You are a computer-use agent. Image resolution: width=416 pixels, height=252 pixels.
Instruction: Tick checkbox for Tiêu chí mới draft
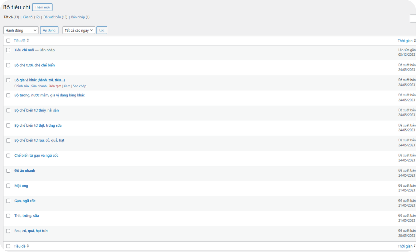click(8, 50)
